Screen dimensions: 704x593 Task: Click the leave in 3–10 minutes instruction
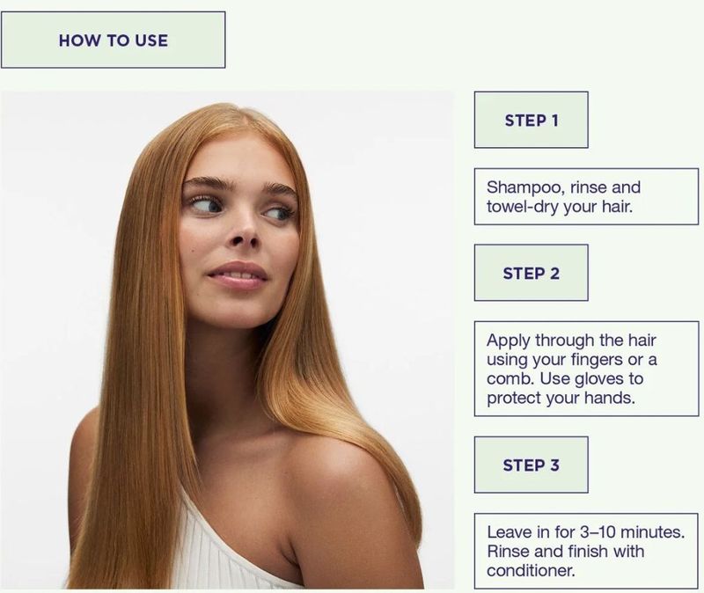pos(586,551)
